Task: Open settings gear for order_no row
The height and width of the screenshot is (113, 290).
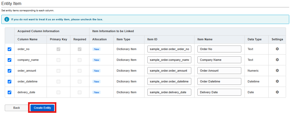Action: [x=277, y=49]
